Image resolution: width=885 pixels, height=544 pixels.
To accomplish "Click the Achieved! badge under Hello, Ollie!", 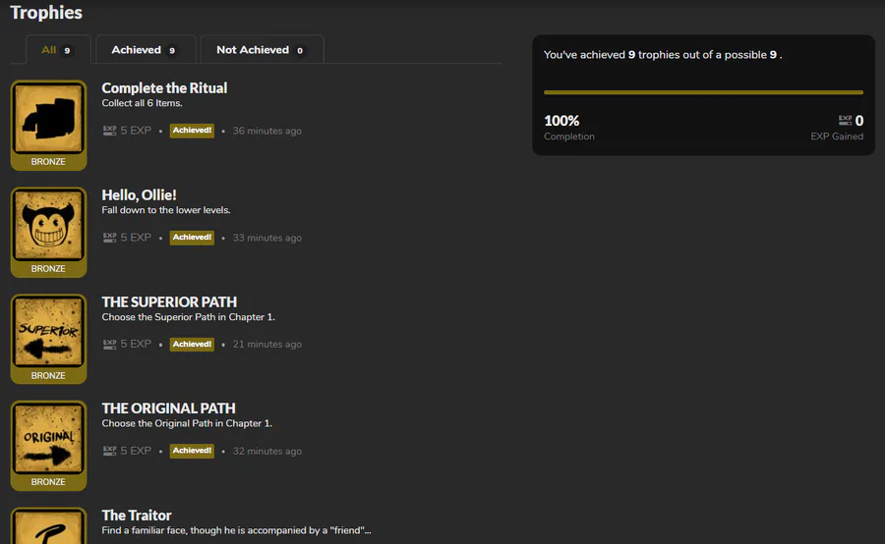I will click(192, 238).
